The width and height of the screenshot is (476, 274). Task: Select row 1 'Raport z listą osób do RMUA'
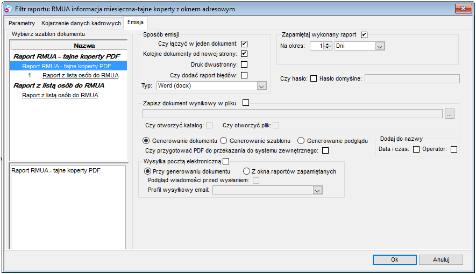pos(81,75)
